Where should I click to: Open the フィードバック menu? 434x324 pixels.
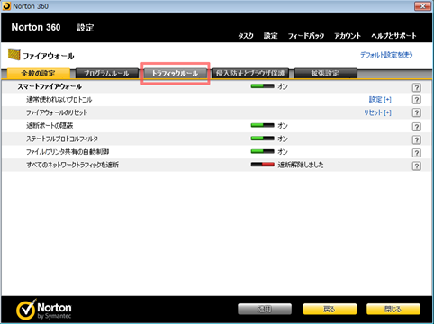[306, 36]
